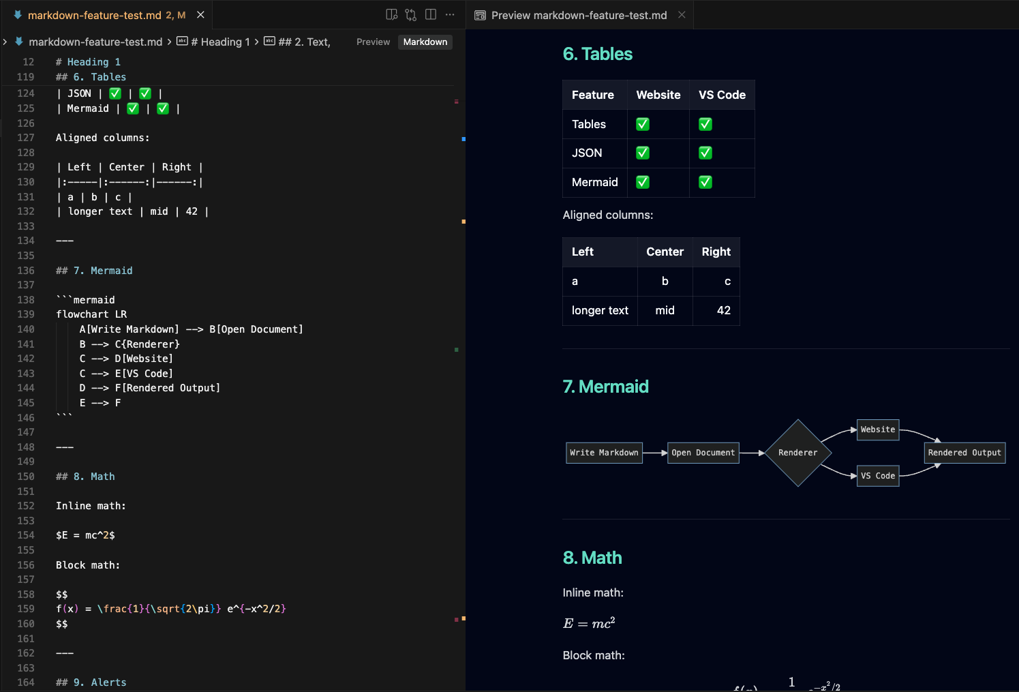Click the VS Code checkmark in the Tables row
The width and height of the screenshot is (1019, 692).
click(x=705, y=124)
